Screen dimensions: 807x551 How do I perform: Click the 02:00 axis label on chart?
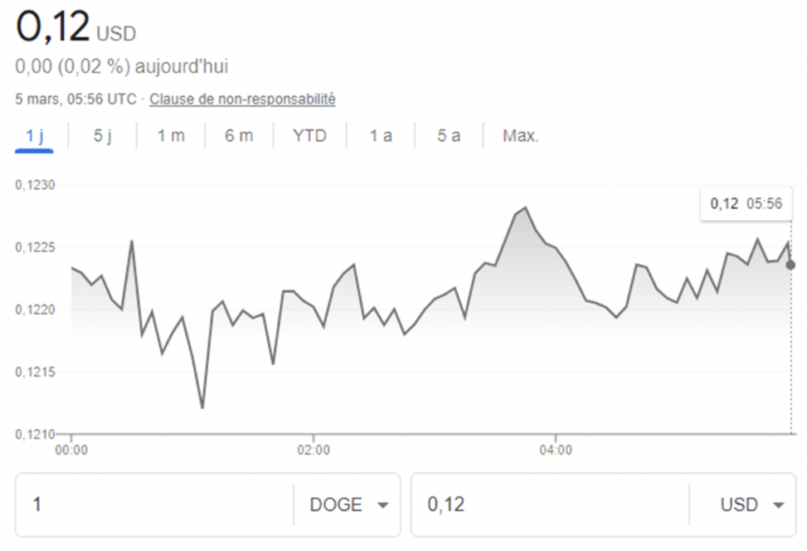pyautogui.click(x=314, y=449)
